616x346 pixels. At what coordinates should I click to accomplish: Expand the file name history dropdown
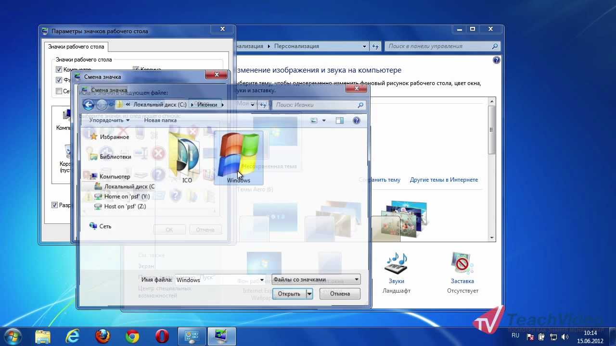pyautogui.click(x=262, y=280)
